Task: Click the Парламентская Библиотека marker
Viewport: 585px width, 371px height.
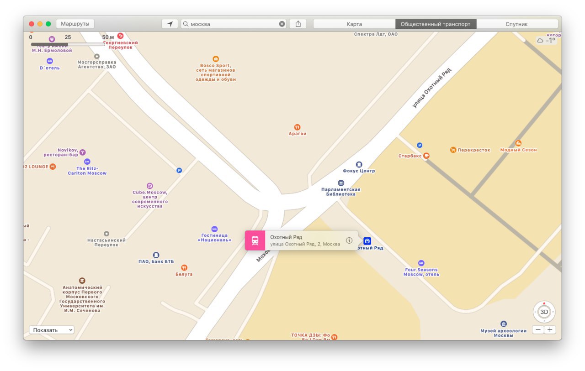Action: (x=341, y=183)
